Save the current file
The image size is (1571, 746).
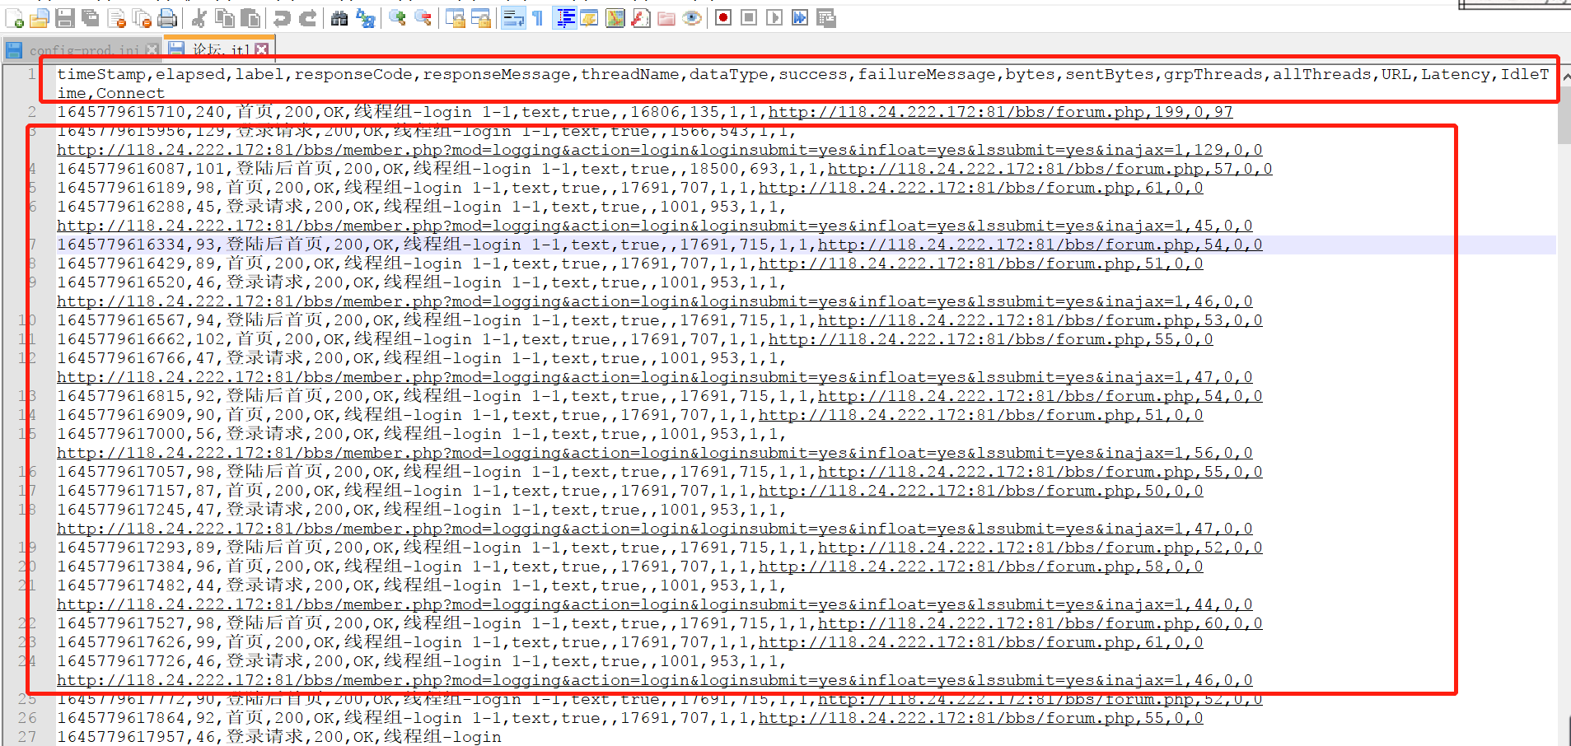pos(65,18)
